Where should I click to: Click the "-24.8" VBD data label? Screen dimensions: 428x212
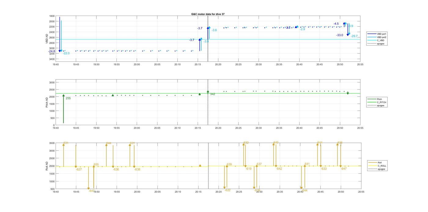pyautogui.click(x=52, y=51)
